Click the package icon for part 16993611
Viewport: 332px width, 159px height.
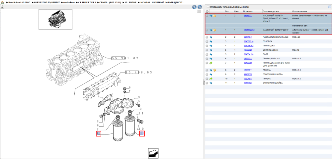[214, 70]
